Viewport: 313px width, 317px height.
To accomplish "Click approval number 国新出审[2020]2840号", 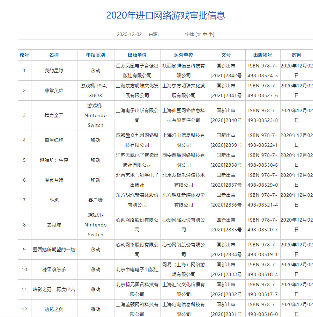I will (x=226, y=115).
